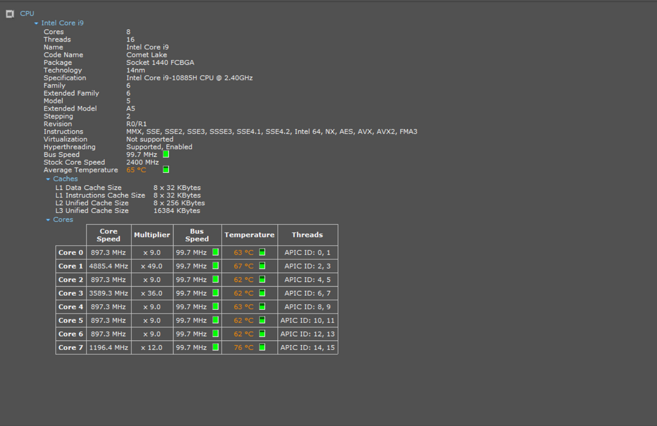Viewport: 657px width, 426px height.
Task: Click the Caches section label
Action: (x=65, y=179)
